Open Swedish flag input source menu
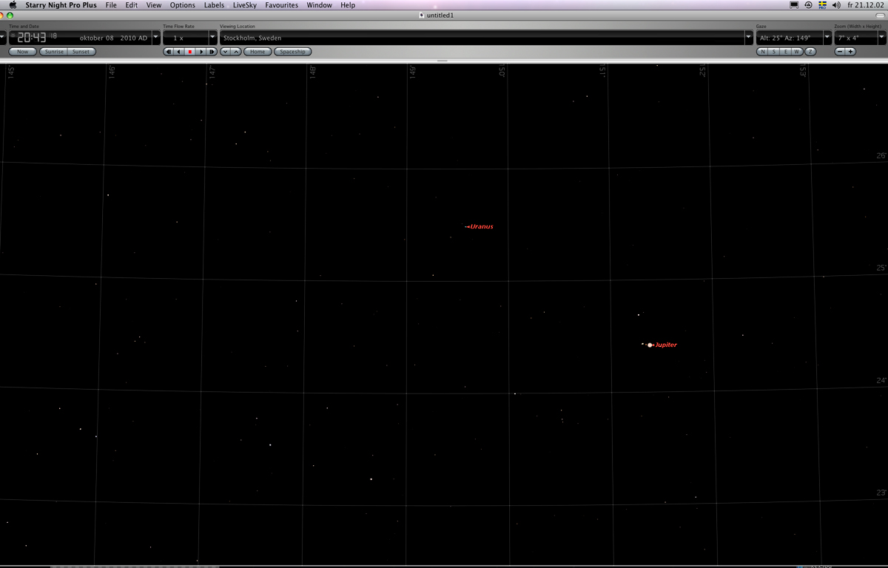Viewport: 888px width, 568px height. pyautogui.click(x=822, y=5)
